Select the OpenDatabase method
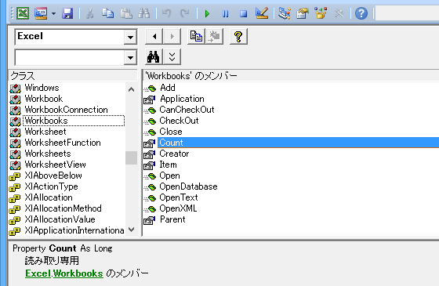The width and height of the screenshot is (439, 286). click(188, 186)
